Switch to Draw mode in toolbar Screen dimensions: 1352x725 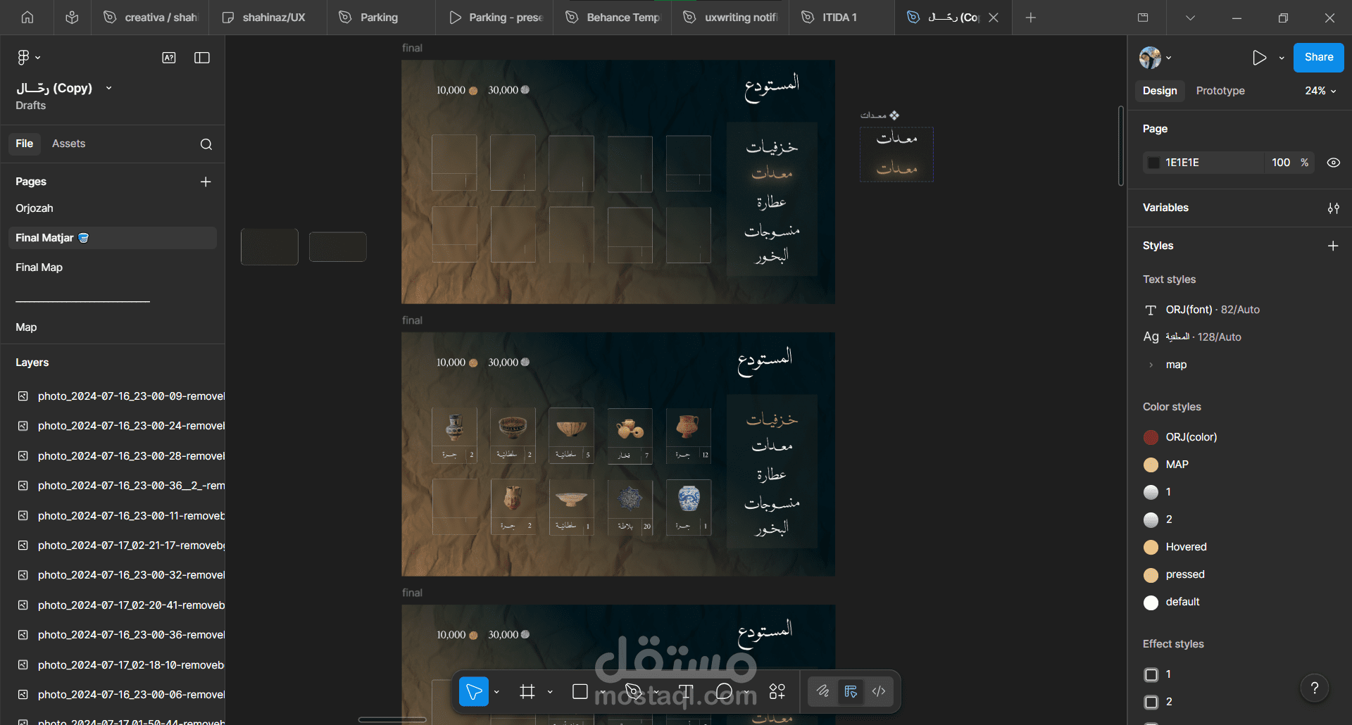point(822,691)
